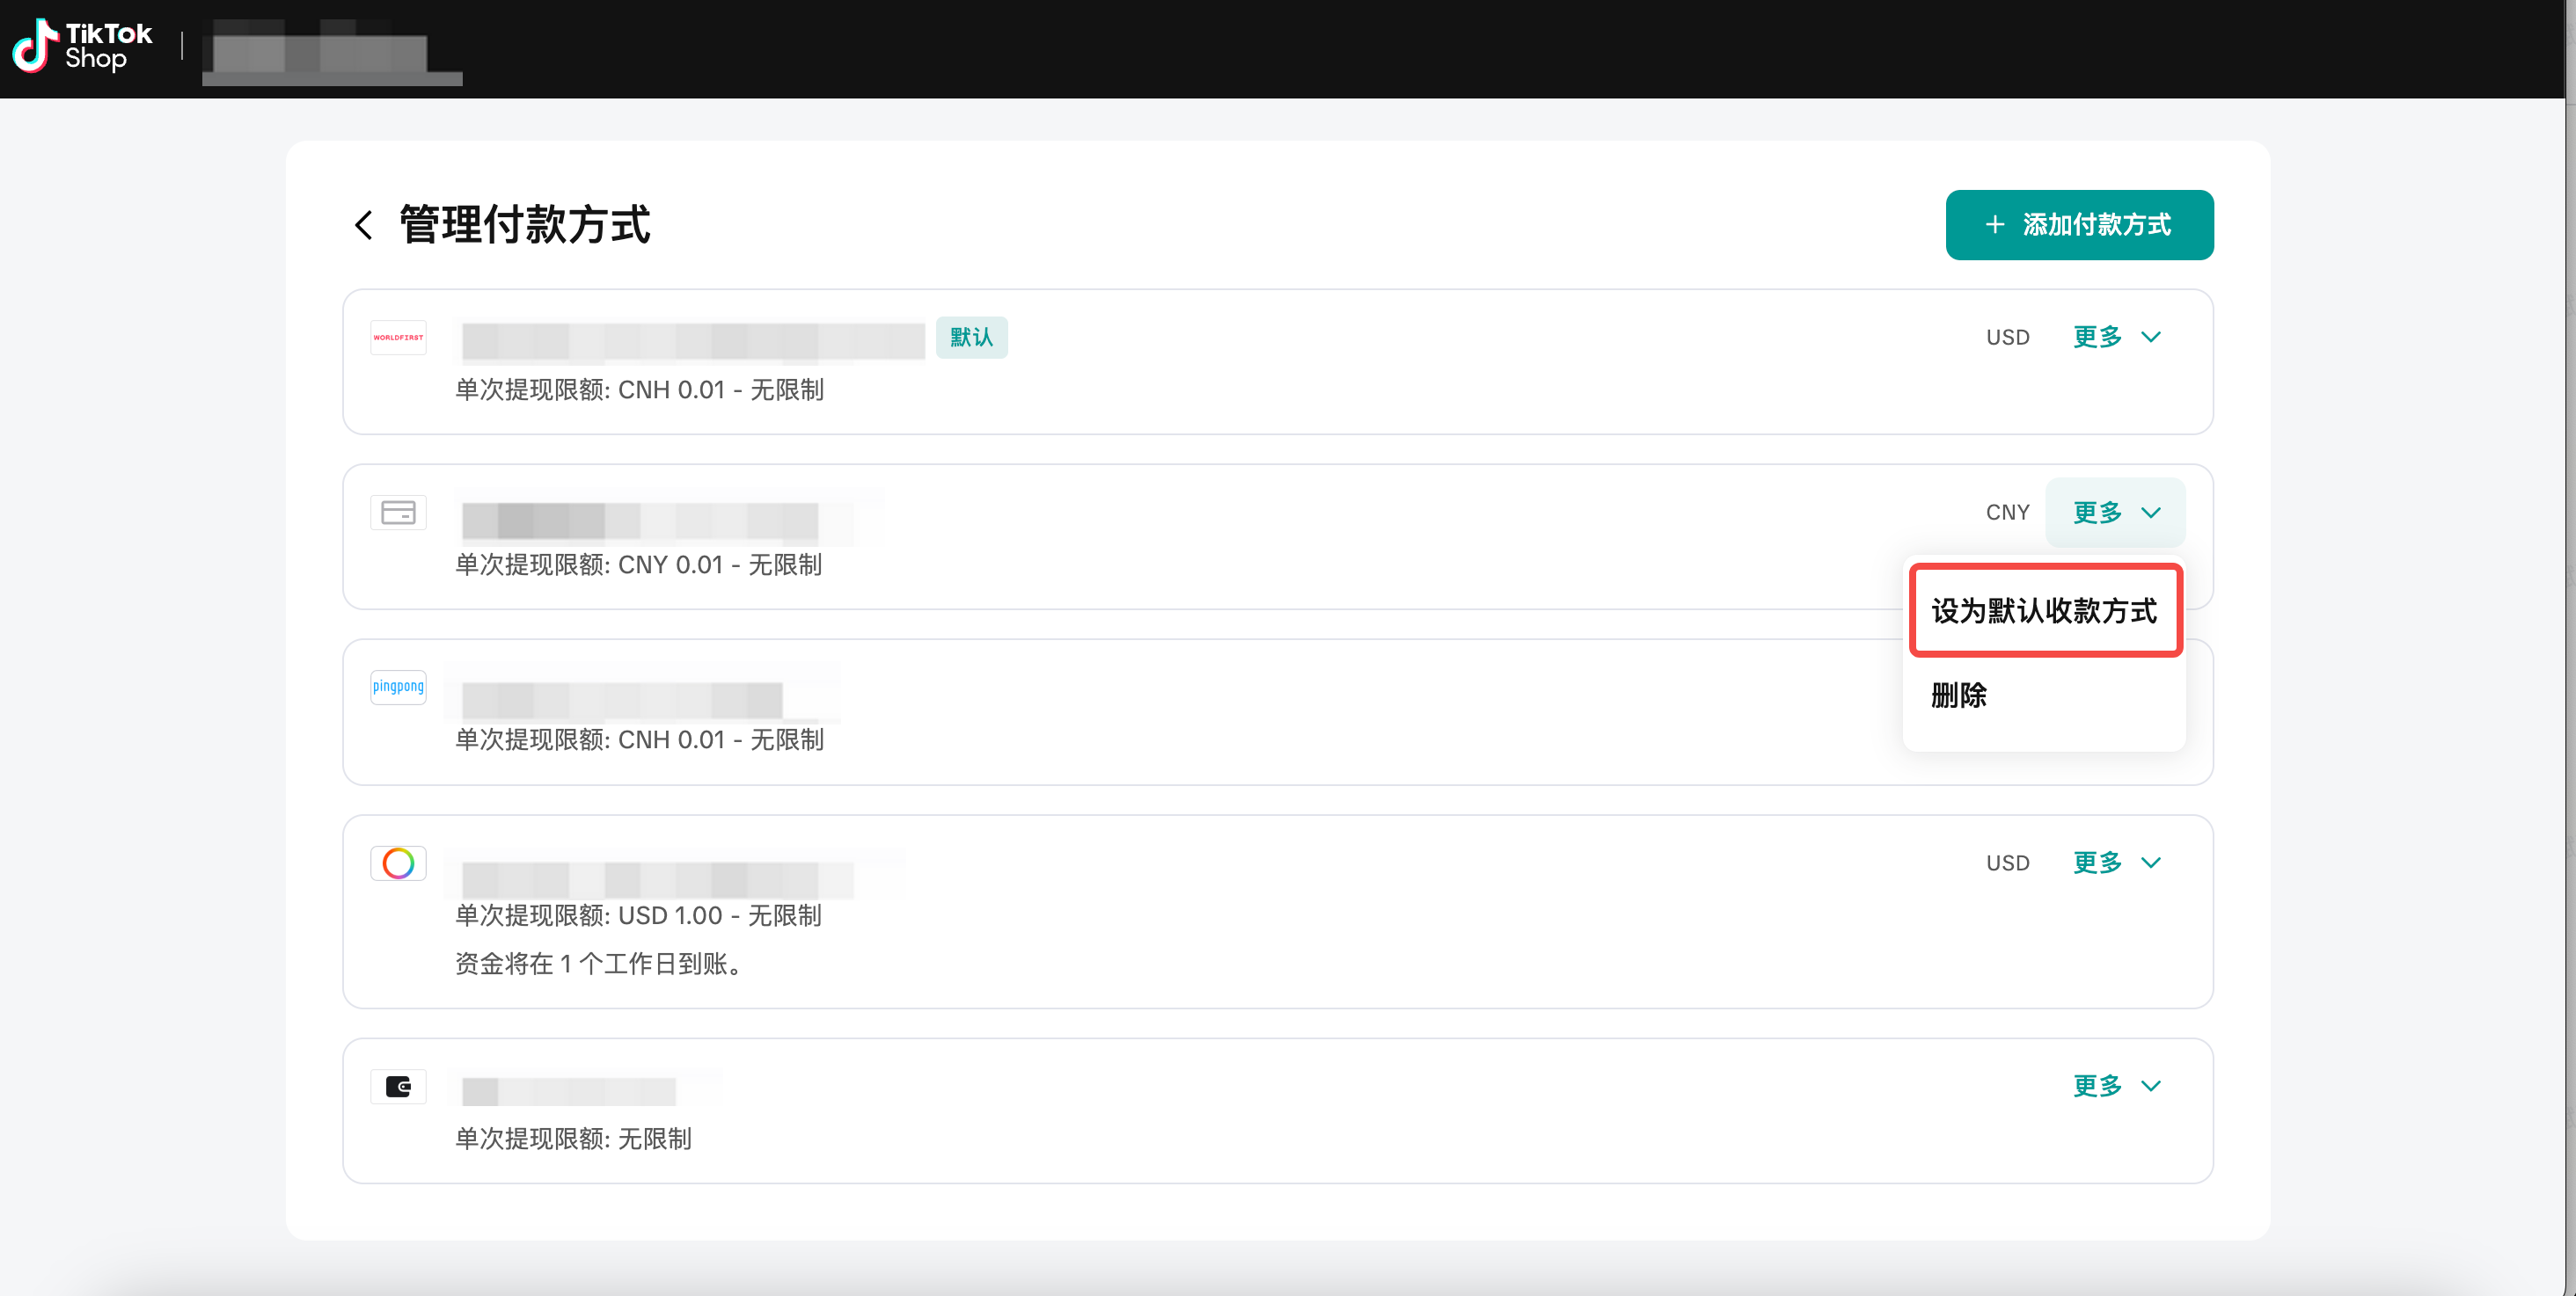
Task: Click the WorldFirst payment logo
Action: click(x=398, y=338)
